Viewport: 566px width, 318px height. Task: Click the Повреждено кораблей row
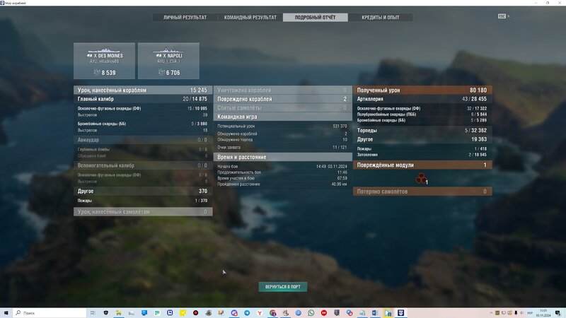coord(282,99)
